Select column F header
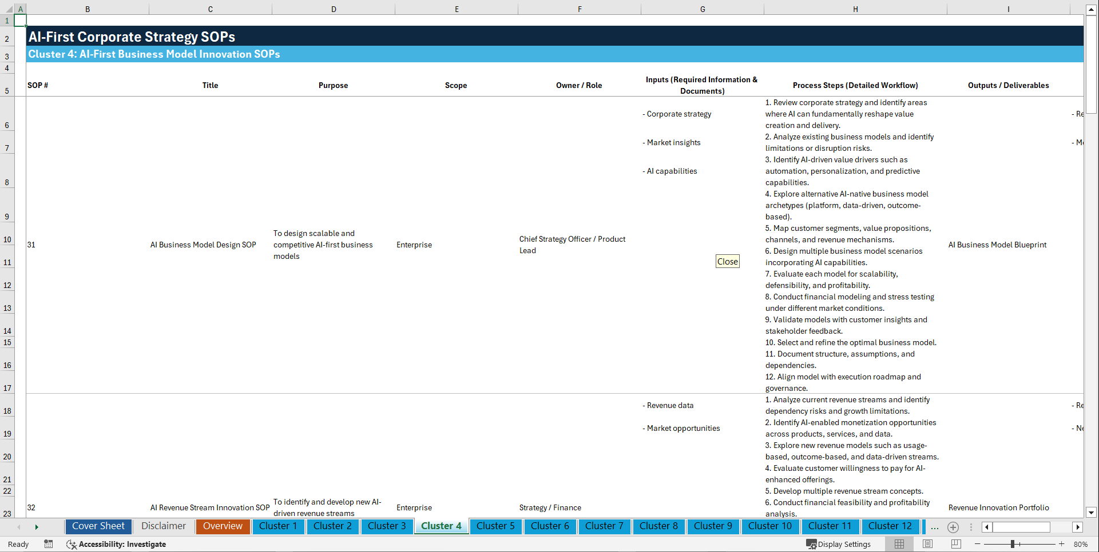The width and height of the screenshot is (1099, 552). pos(580,9)
